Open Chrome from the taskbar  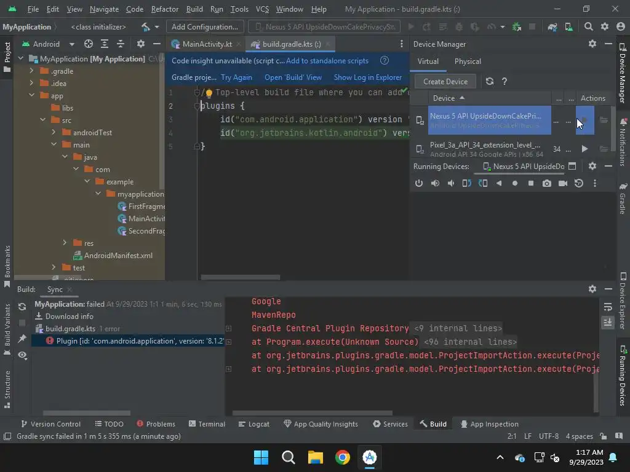click(x=342, y=457)
